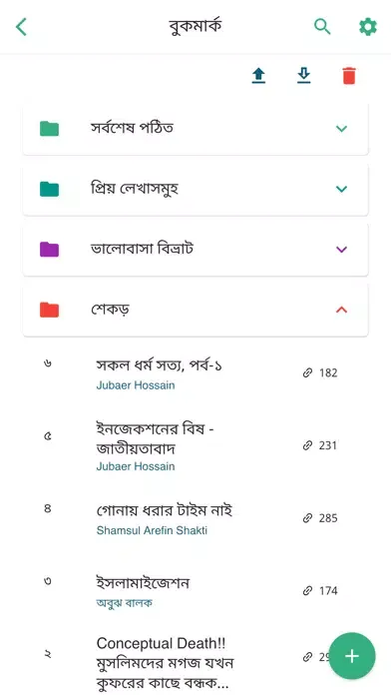Click the purple ভালোবাসা বিভ্রাট folder icon
Screen dimensions: 391x695
point(49,249)
